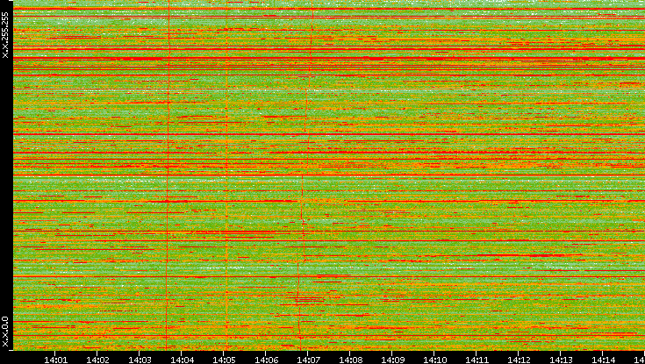Screen dimensions: 645x364
Task: Click the 14:02 time axis label
Action: click(97, 360)
